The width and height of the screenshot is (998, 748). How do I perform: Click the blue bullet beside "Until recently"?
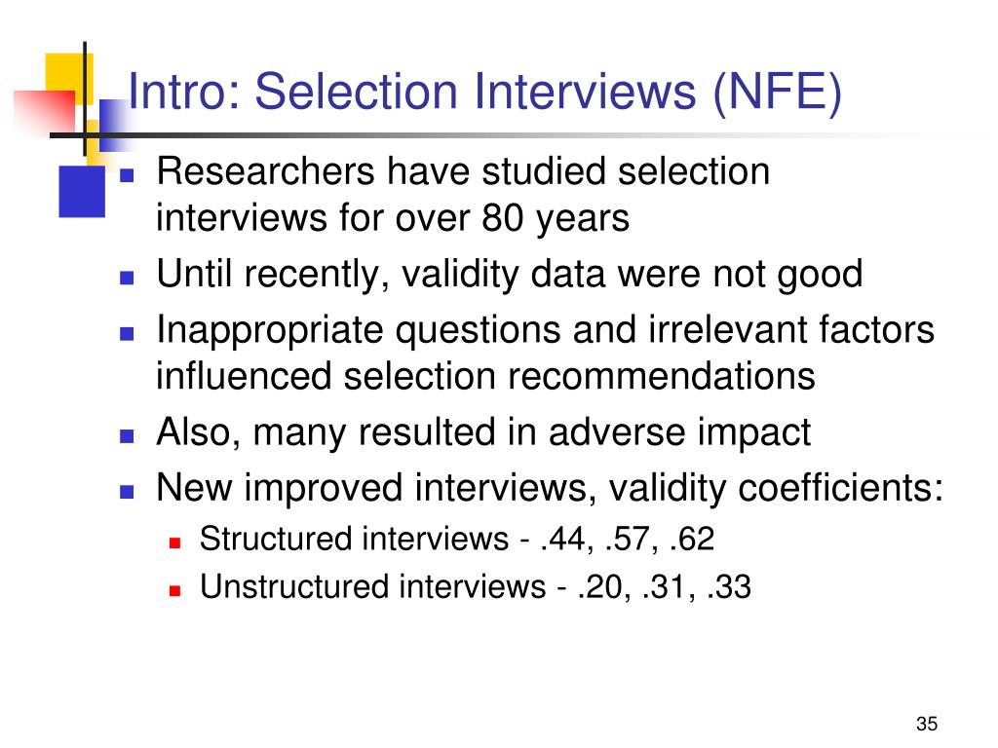point(126,278)
